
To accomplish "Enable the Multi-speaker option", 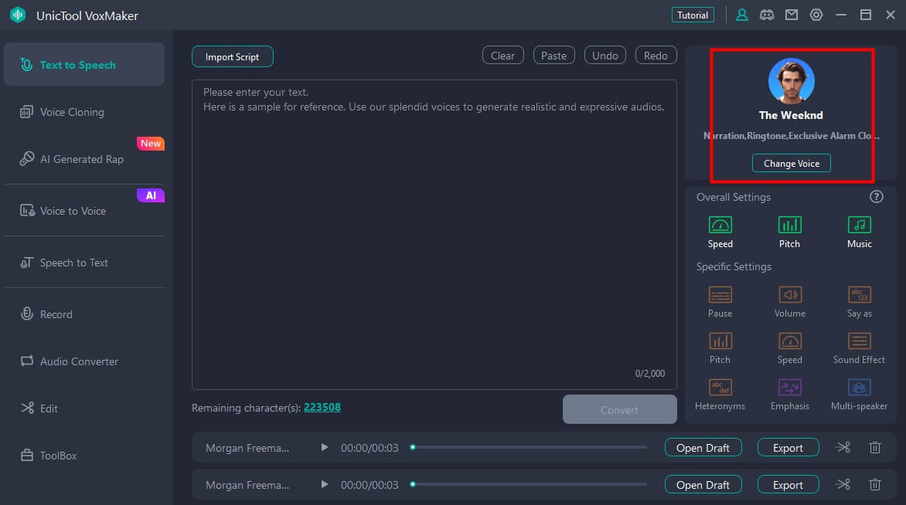I will (x=859, y=388).
